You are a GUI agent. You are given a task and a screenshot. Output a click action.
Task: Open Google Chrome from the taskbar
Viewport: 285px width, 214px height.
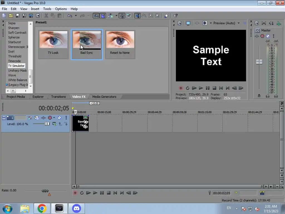(x=42, y=208)
